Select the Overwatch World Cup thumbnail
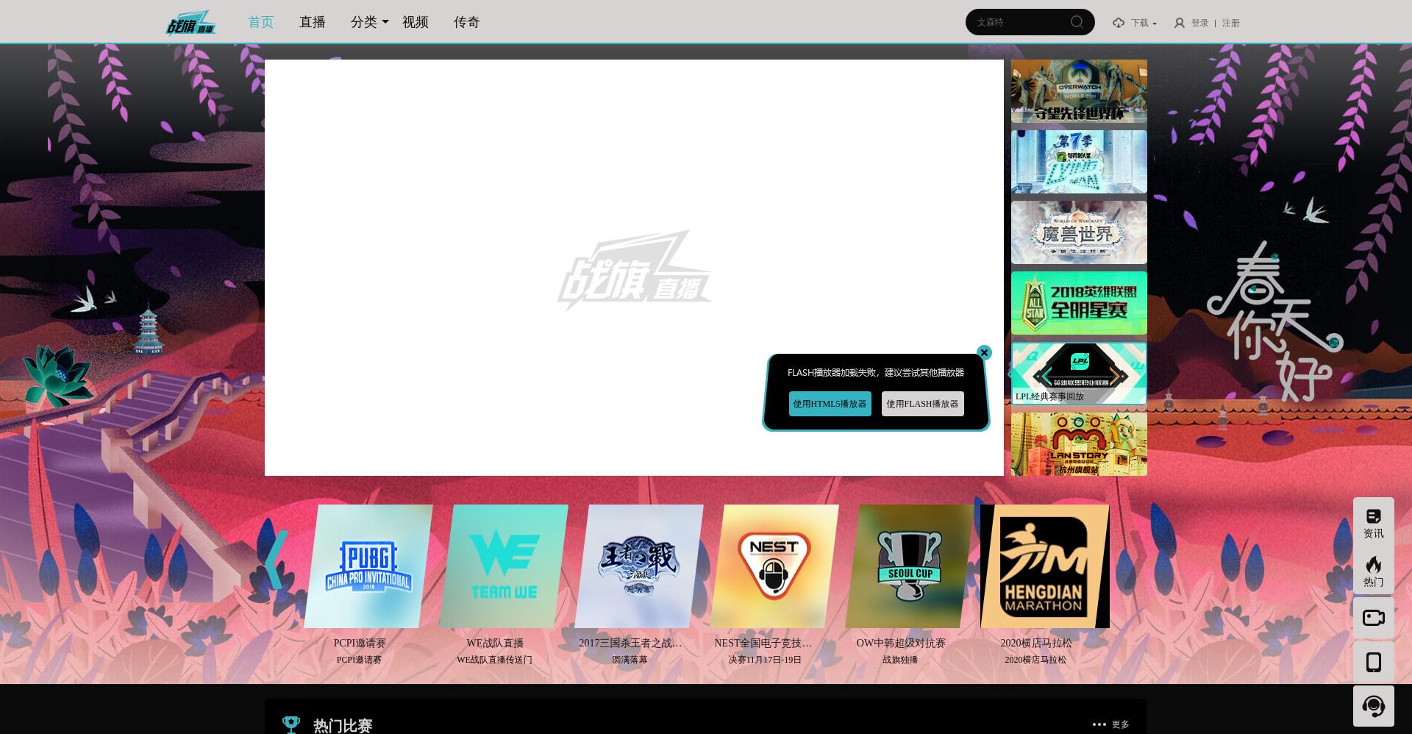 [1079, 91]
